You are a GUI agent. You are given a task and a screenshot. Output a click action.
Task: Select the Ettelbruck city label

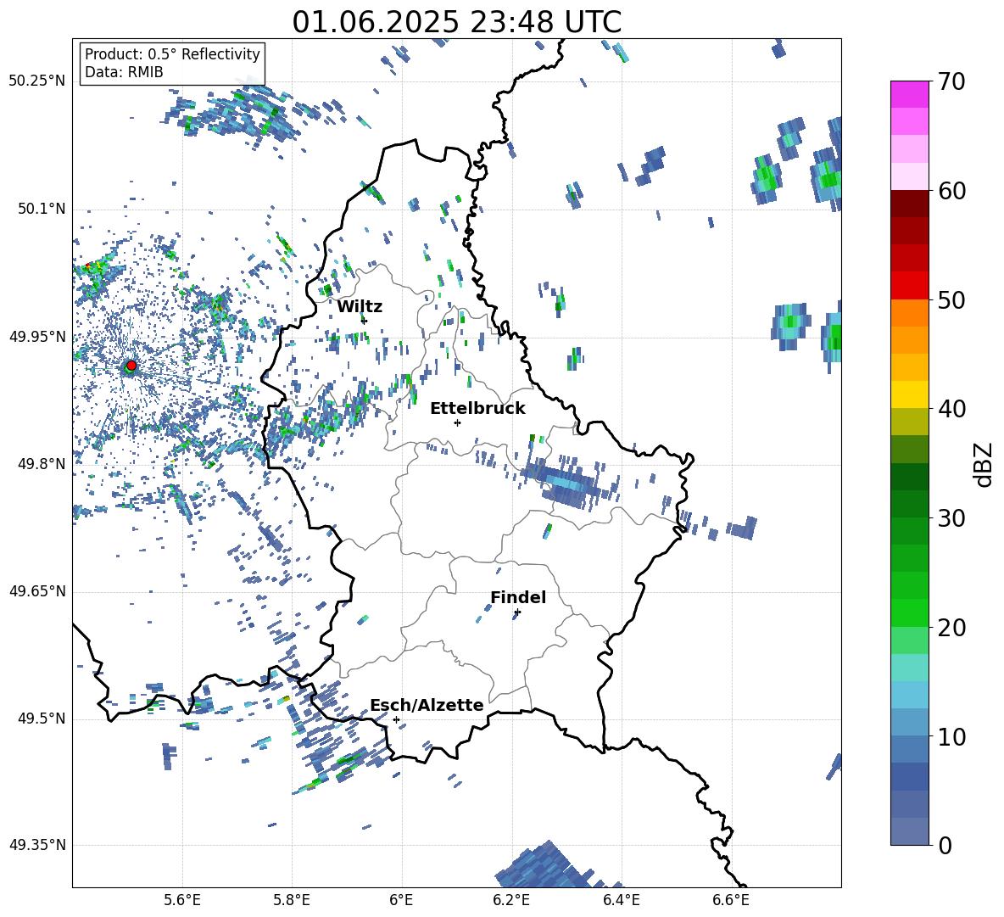click(x=477, y=409)
